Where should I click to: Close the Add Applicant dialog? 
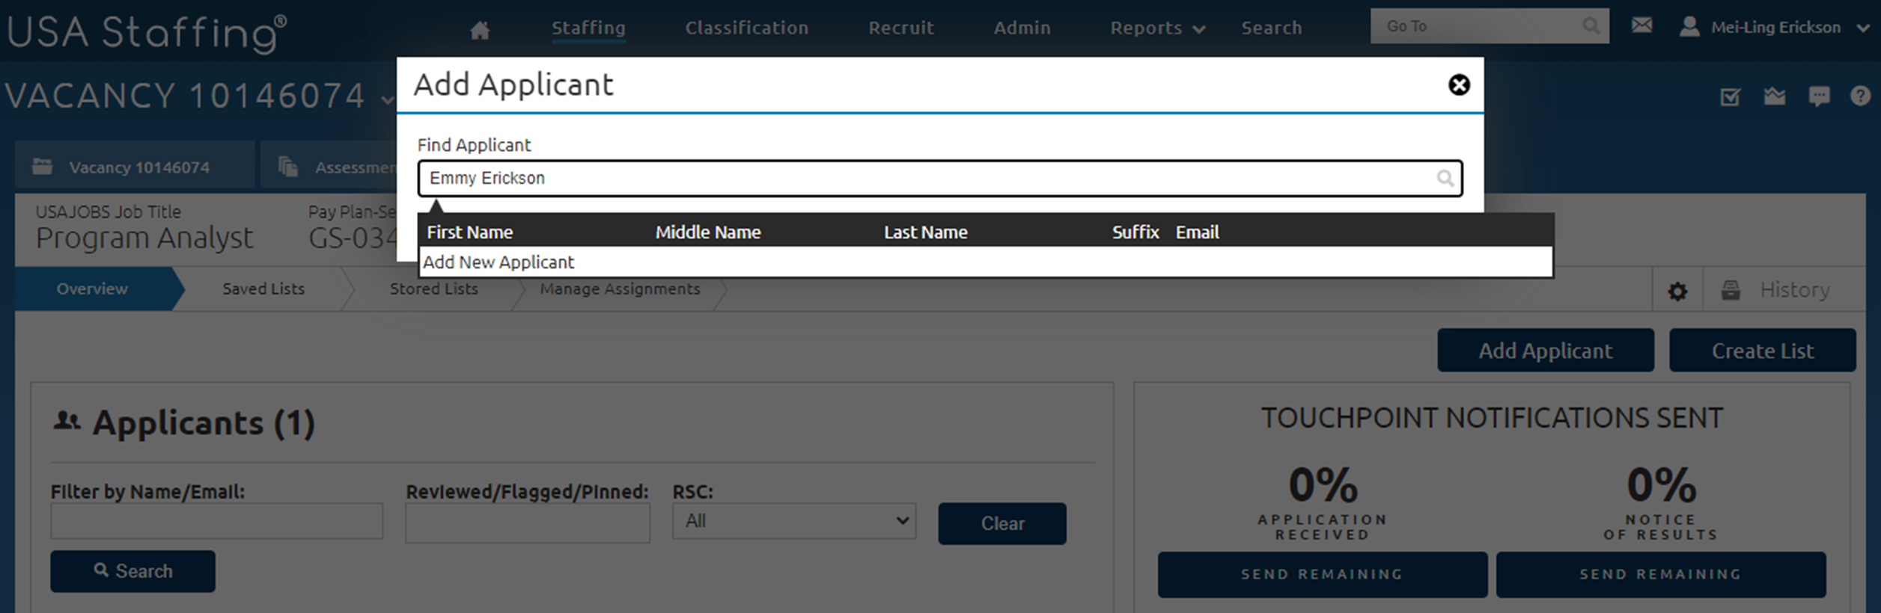click(x=1458, y=85)
